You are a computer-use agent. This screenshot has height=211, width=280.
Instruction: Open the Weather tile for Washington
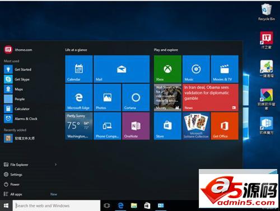point(79,126)
